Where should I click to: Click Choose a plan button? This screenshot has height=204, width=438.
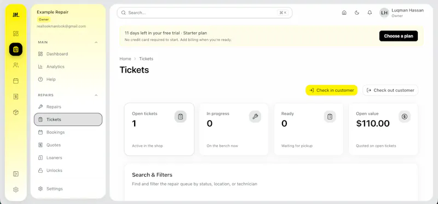pos(399,36)
